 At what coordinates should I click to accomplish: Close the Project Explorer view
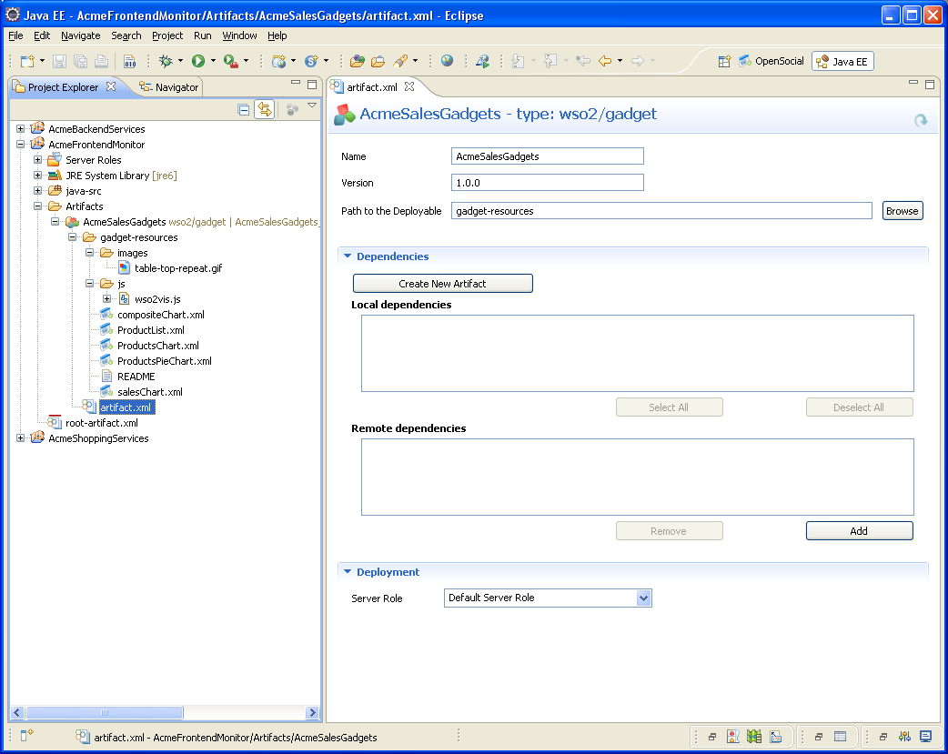click(x=111, y=86)
